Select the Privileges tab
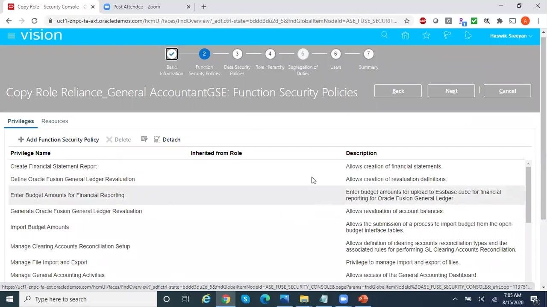Viewport: 547px width, 307px height. pos(21,121)
